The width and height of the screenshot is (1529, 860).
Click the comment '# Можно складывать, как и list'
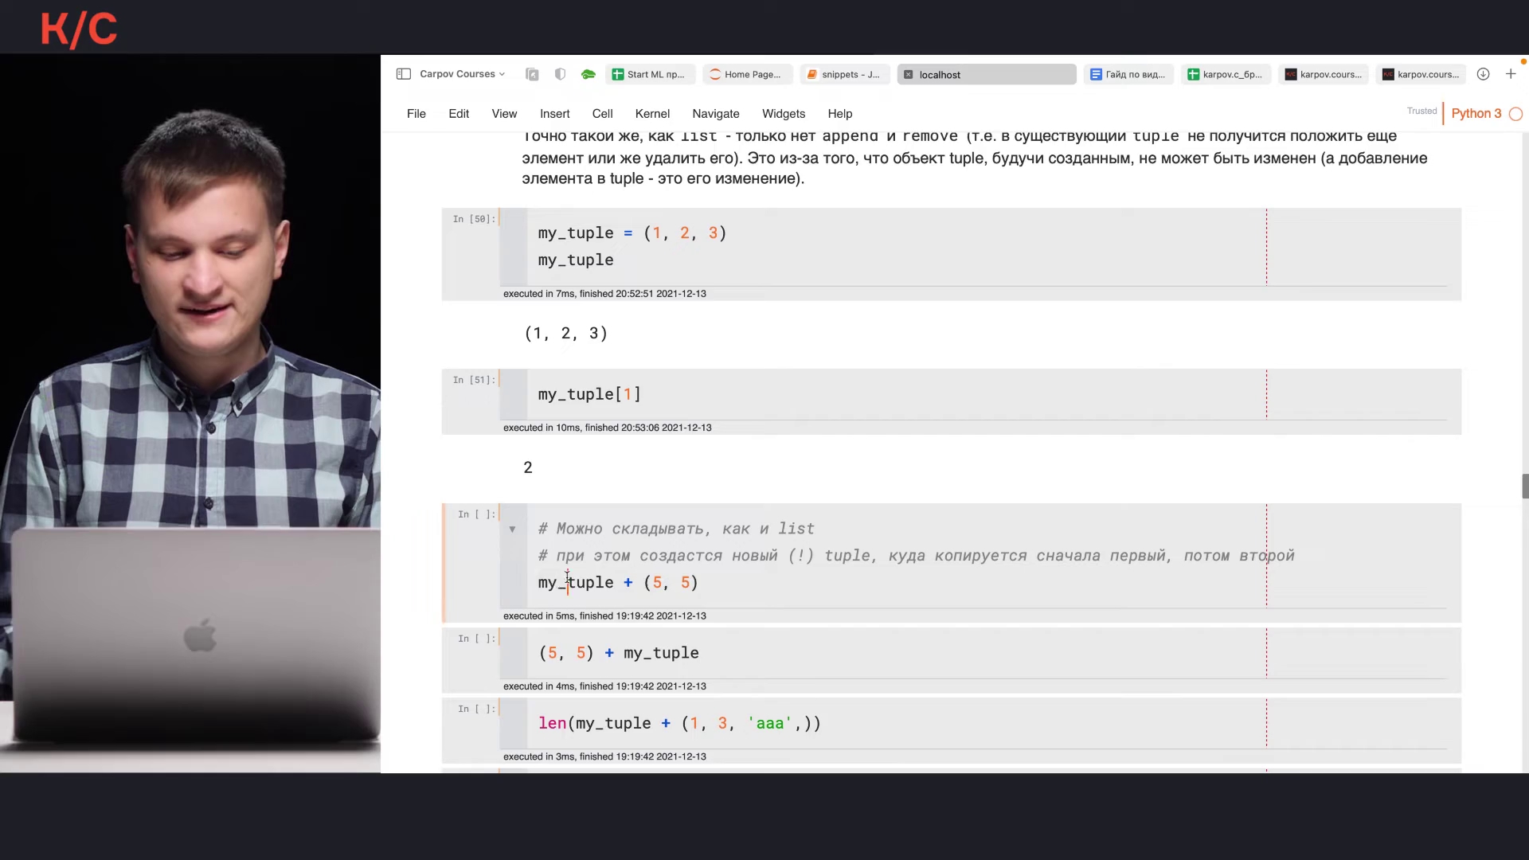click(676, 529)
